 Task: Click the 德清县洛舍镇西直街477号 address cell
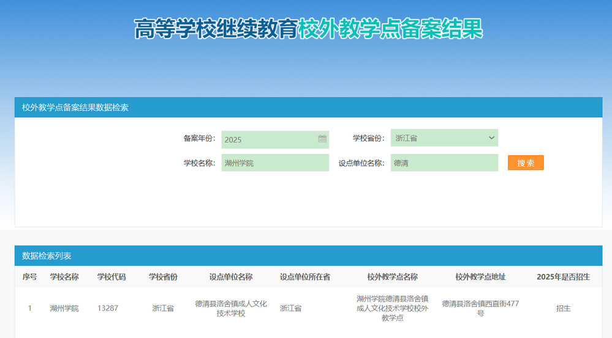coord(480,308)
